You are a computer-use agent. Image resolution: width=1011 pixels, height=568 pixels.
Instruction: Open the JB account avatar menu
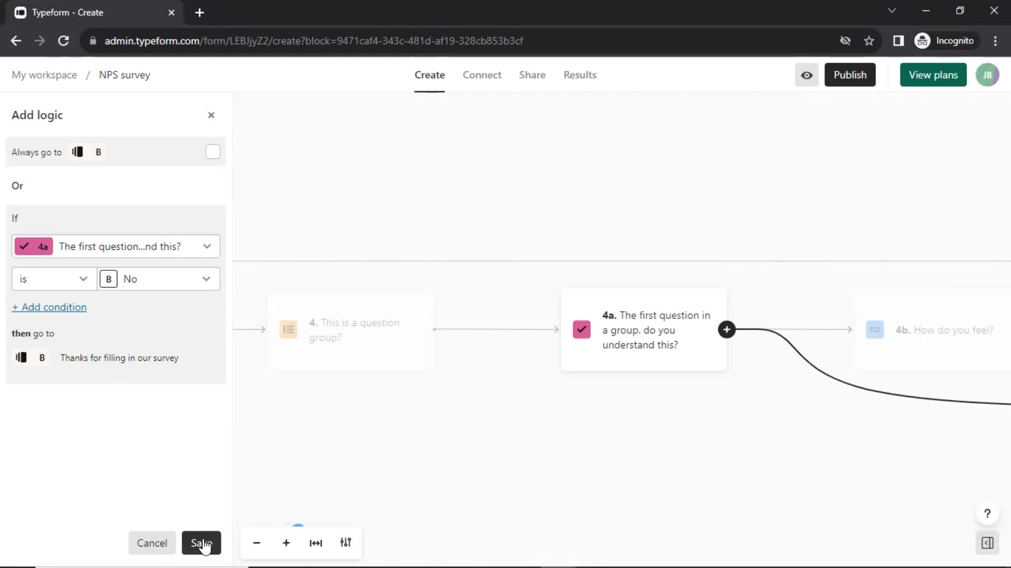987,75
